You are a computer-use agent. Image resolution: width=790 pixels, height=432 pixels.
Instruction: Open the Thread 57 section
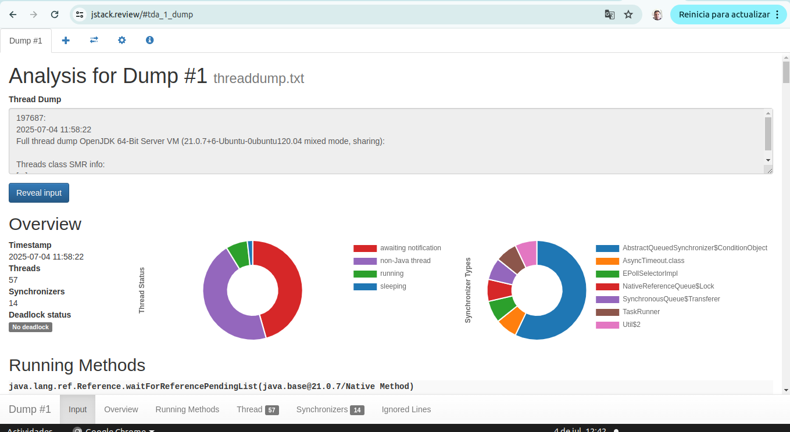(x=258, y=409)
